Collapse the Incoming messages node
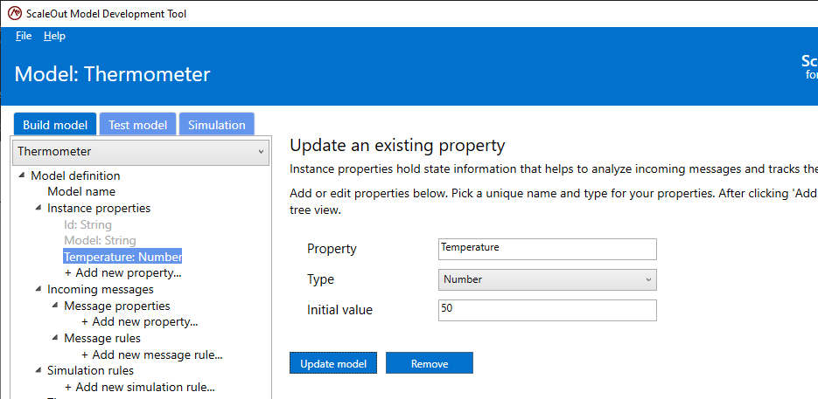The image size is (818, 399). point(38,289)
